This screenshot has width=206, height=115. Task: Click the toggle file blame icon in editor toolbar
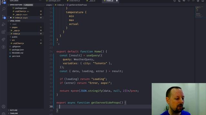click(198, 1)
